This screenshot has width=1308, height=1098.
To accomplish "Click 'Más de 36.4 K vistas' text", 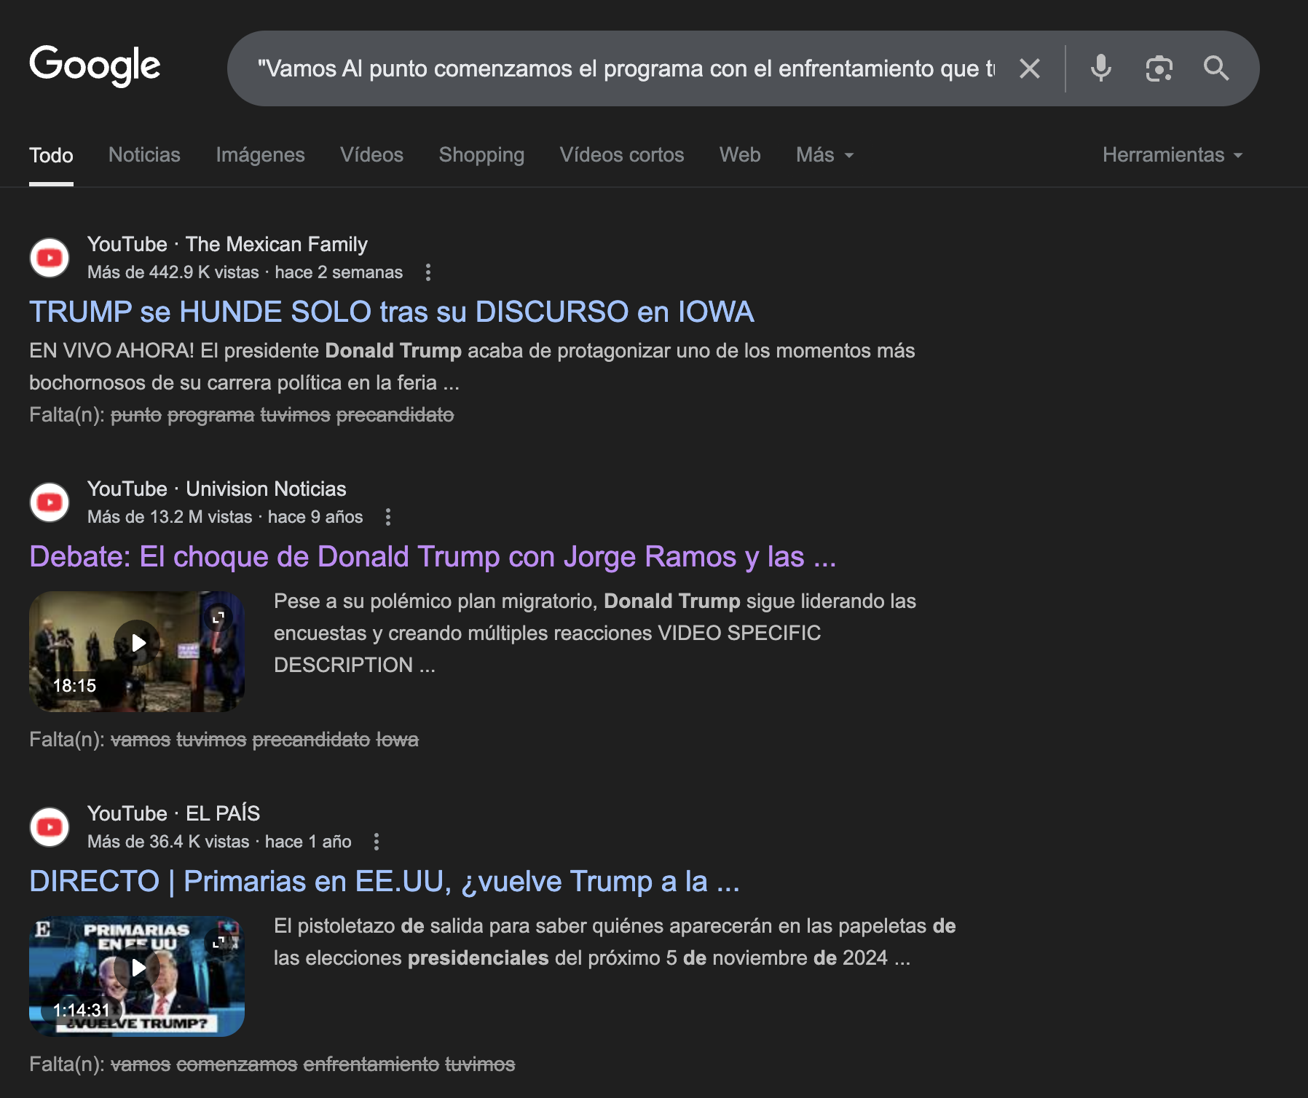I will (x=168, y=842).
